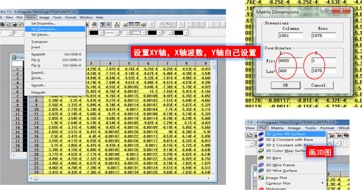Choose Integrate from the Matrix menu
Image resolution: width=362 pixels, height=190 pixels.
(55, 93)
